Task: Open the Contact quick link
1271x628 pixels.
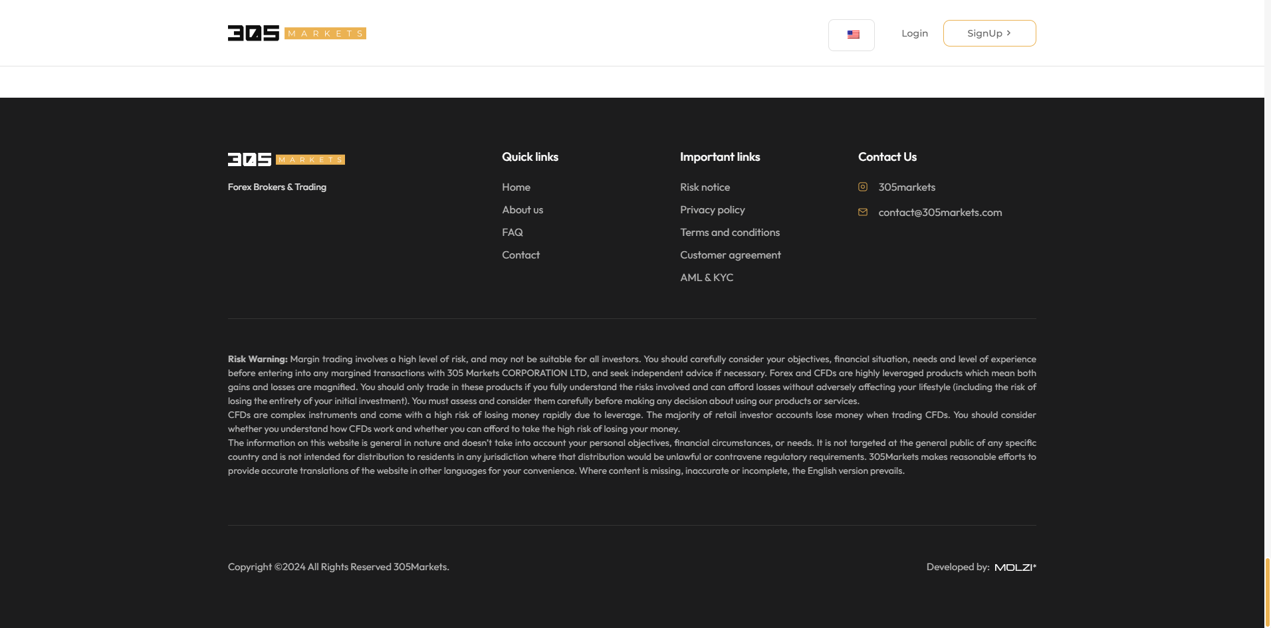Action: click(x=520, y=255)
